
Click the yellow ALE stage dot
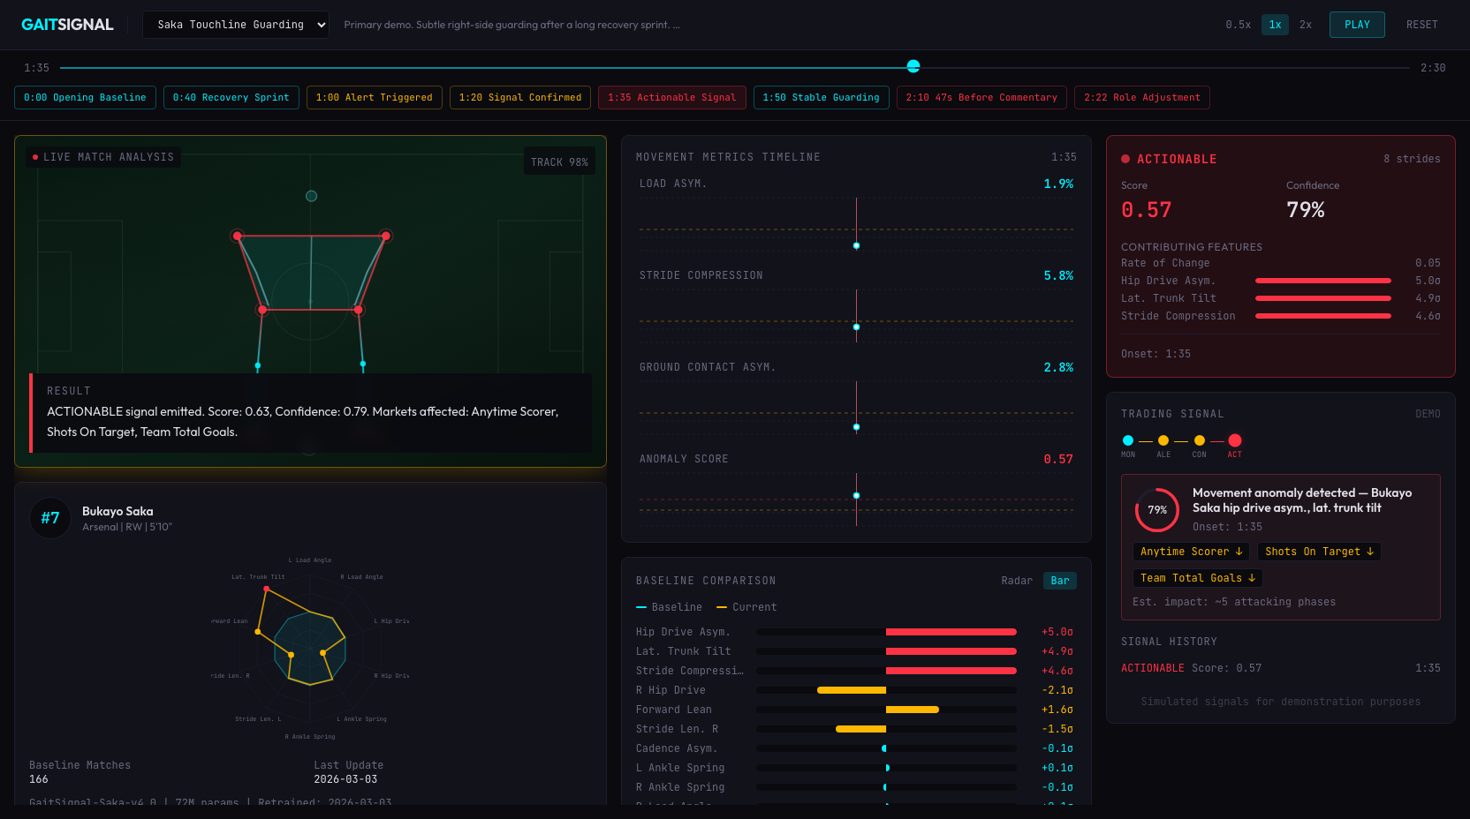pyautogui.click(x=1163, y=440)
